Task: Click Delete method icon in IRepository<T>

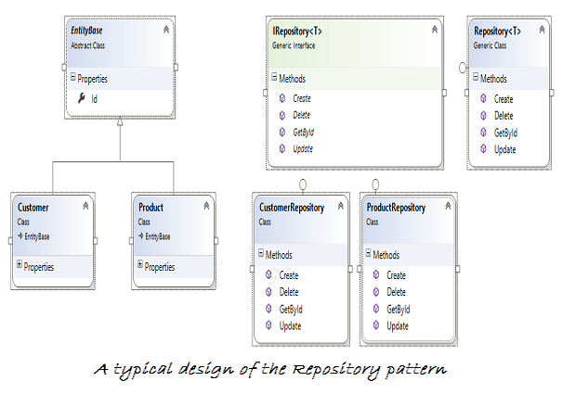Action: pos(282,115)
